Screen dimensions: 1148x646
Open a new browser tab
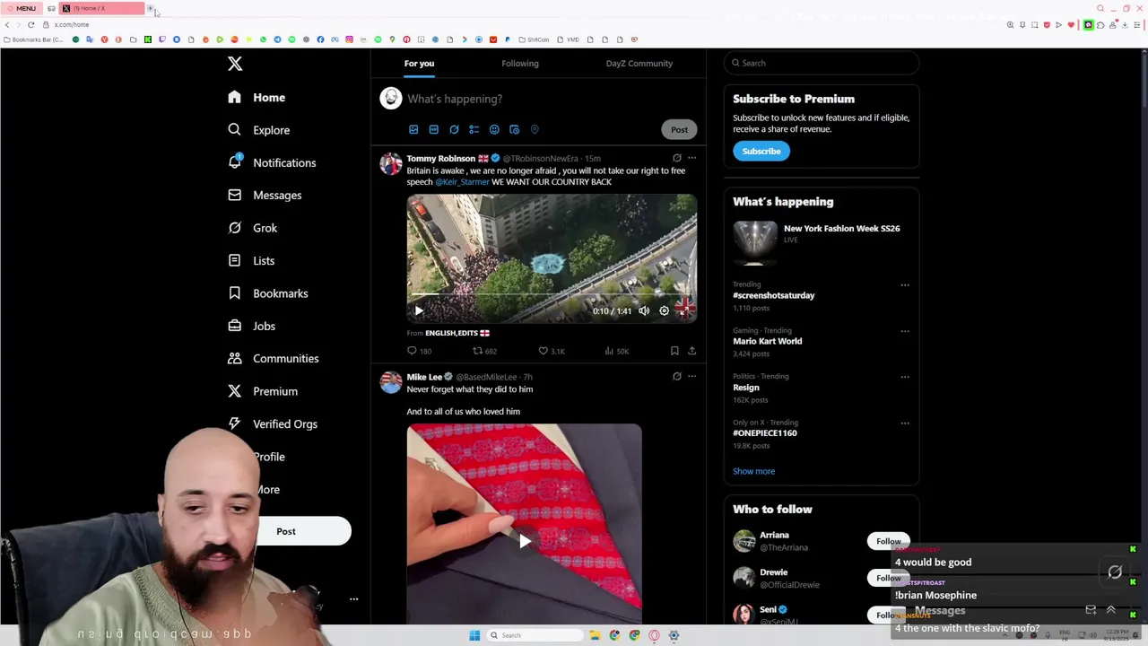[151, 8]
